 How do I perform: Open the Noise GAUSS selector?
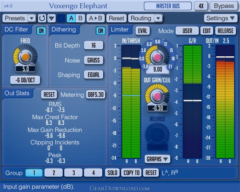click(94, 60)
